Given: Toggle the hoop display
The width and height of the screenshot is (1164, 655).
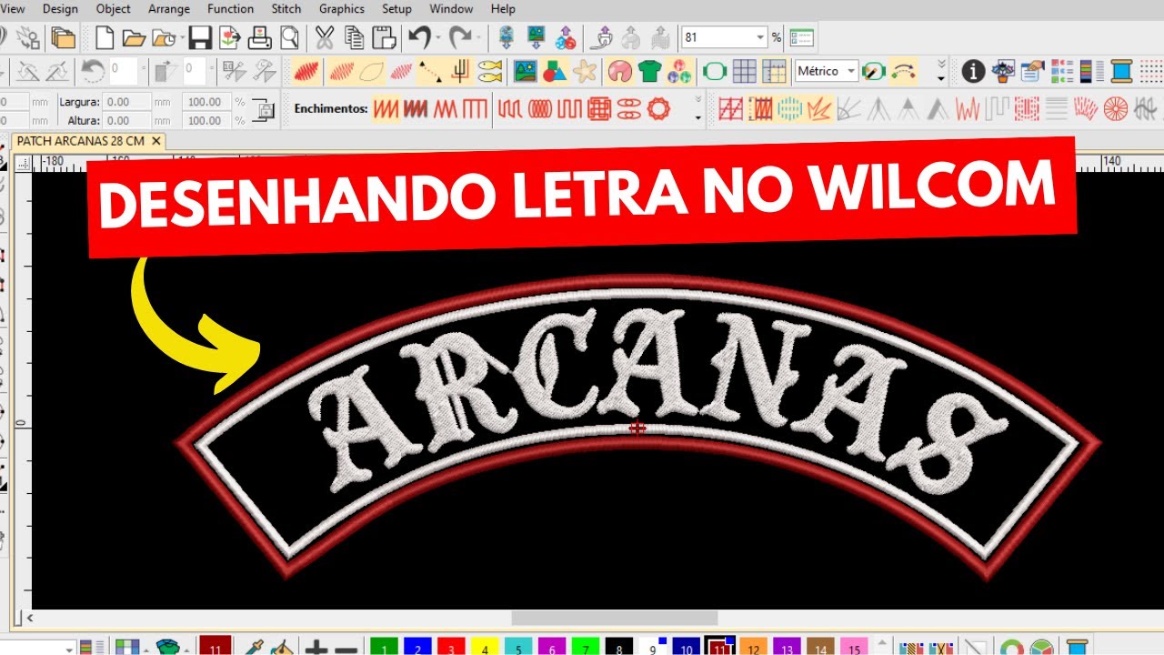Looking at the screenshot, I should [x=715, y=71].
